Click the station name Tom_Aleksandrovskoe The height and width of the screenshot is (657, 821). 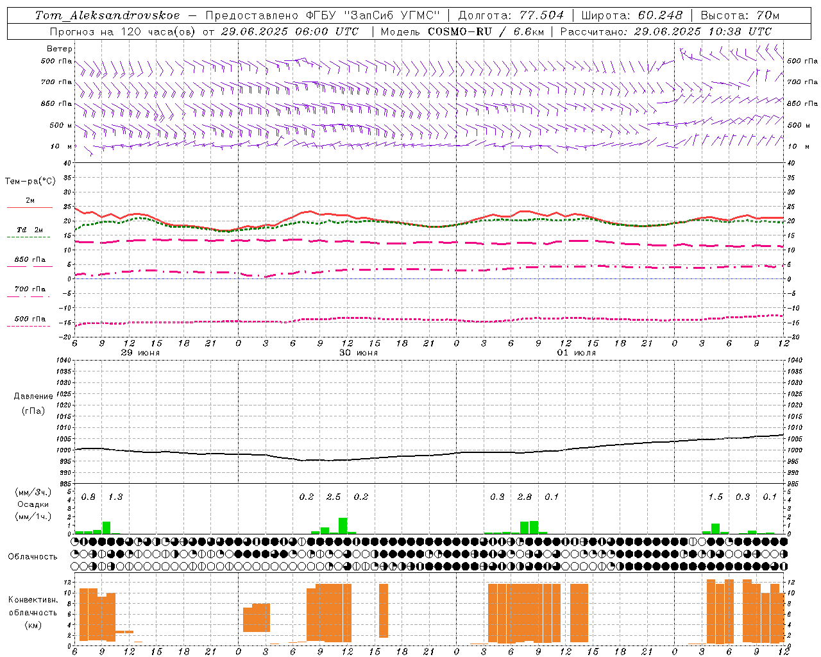pyautogui.click(x=107, y=15)
